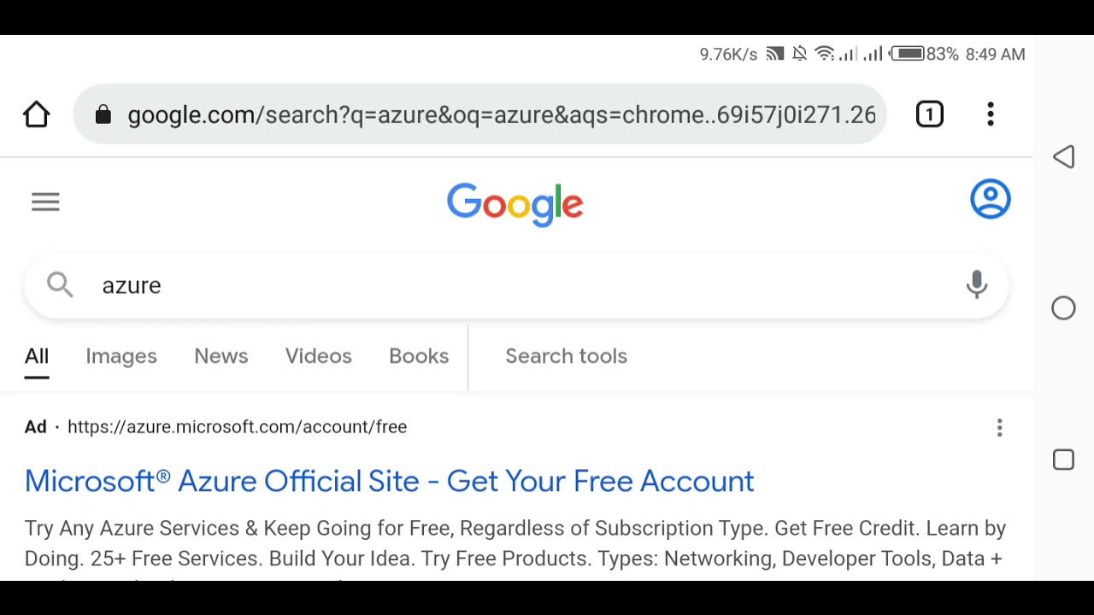Select the Books results tab
Viewport: 1094px width, 615px height.
[x=419, y=356]
